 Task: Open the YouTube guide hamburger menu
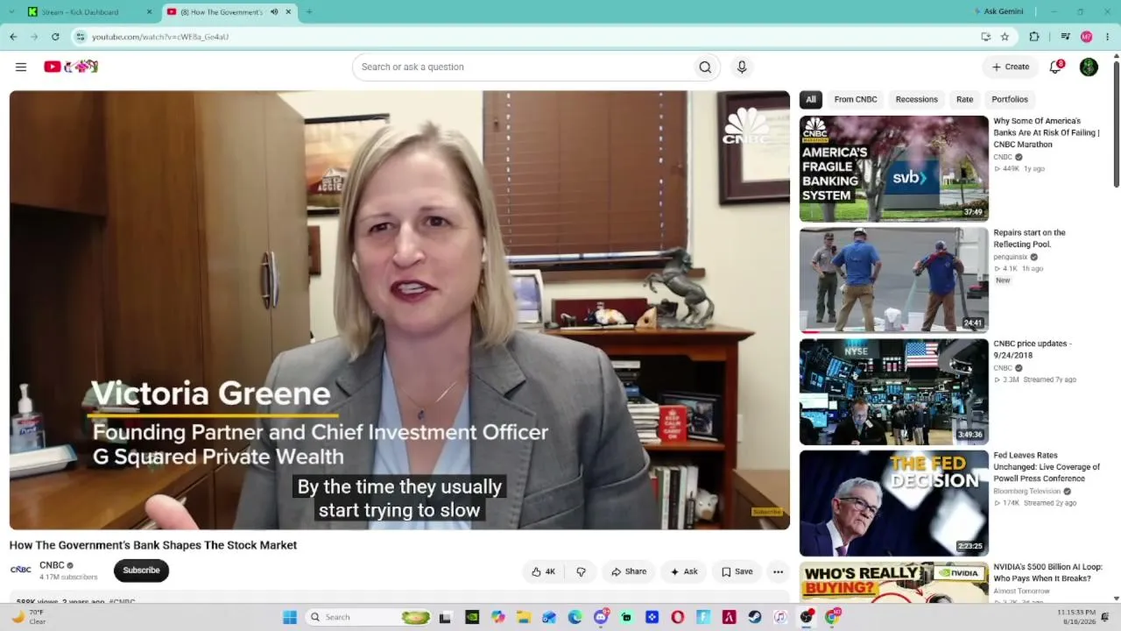point(21,67)
